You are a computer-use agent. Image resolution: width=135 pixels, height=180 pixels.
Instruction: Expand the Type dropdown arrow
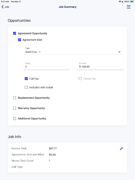(x=119, y=52)
